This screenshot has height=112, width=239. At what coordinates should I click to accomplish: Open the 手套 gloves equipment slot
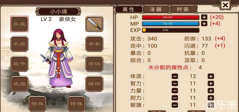(94, 44)
